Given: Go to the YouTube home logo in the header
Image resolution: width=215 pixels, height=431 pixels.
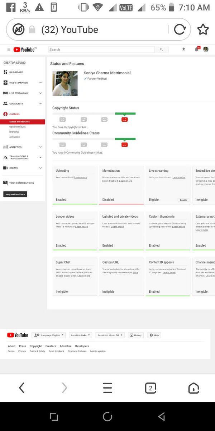Looking at the screenshot, I should [25, 50].
